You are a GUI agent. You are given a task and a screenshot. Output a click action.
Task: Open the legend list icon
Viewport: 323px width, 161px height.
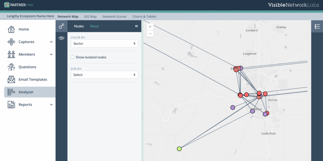pos(317,26)
